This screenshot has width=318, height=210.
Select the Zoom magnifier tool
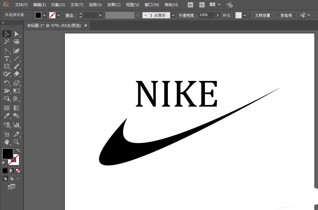(16, 142)
